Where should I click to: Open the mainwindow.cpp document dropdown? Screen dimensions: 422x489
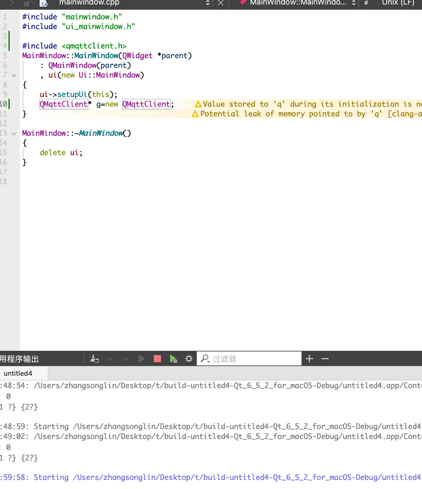208,3
